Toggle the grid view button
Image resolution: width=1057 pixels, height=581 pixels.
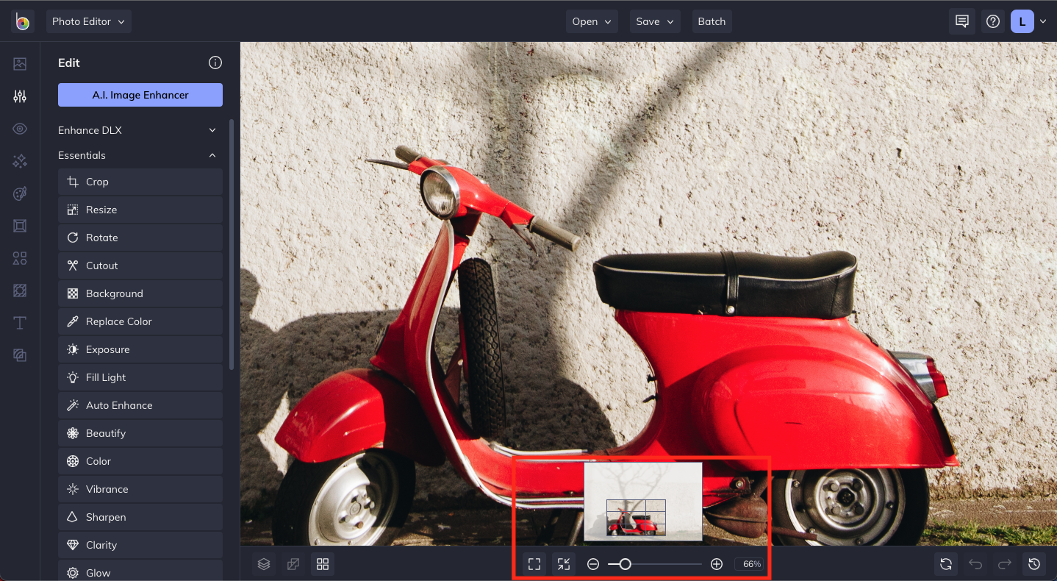(x=322, y=564)
